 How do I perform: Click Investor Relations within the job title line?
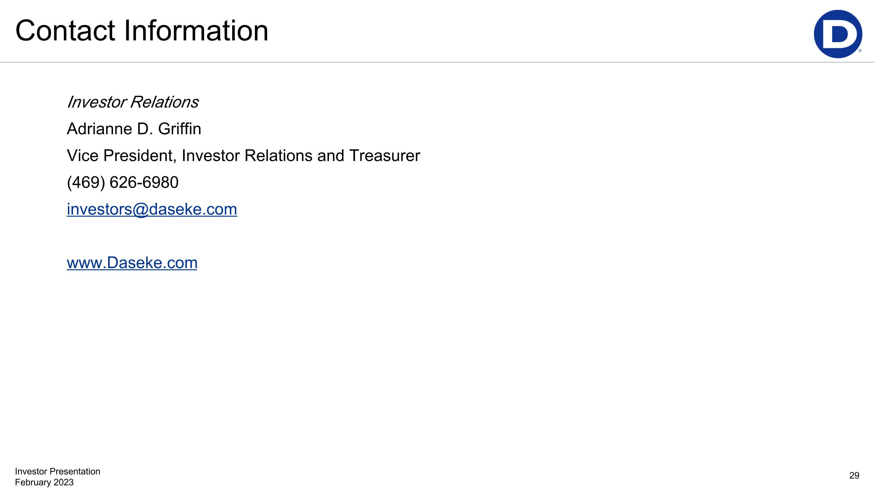(x=247, y=155)
